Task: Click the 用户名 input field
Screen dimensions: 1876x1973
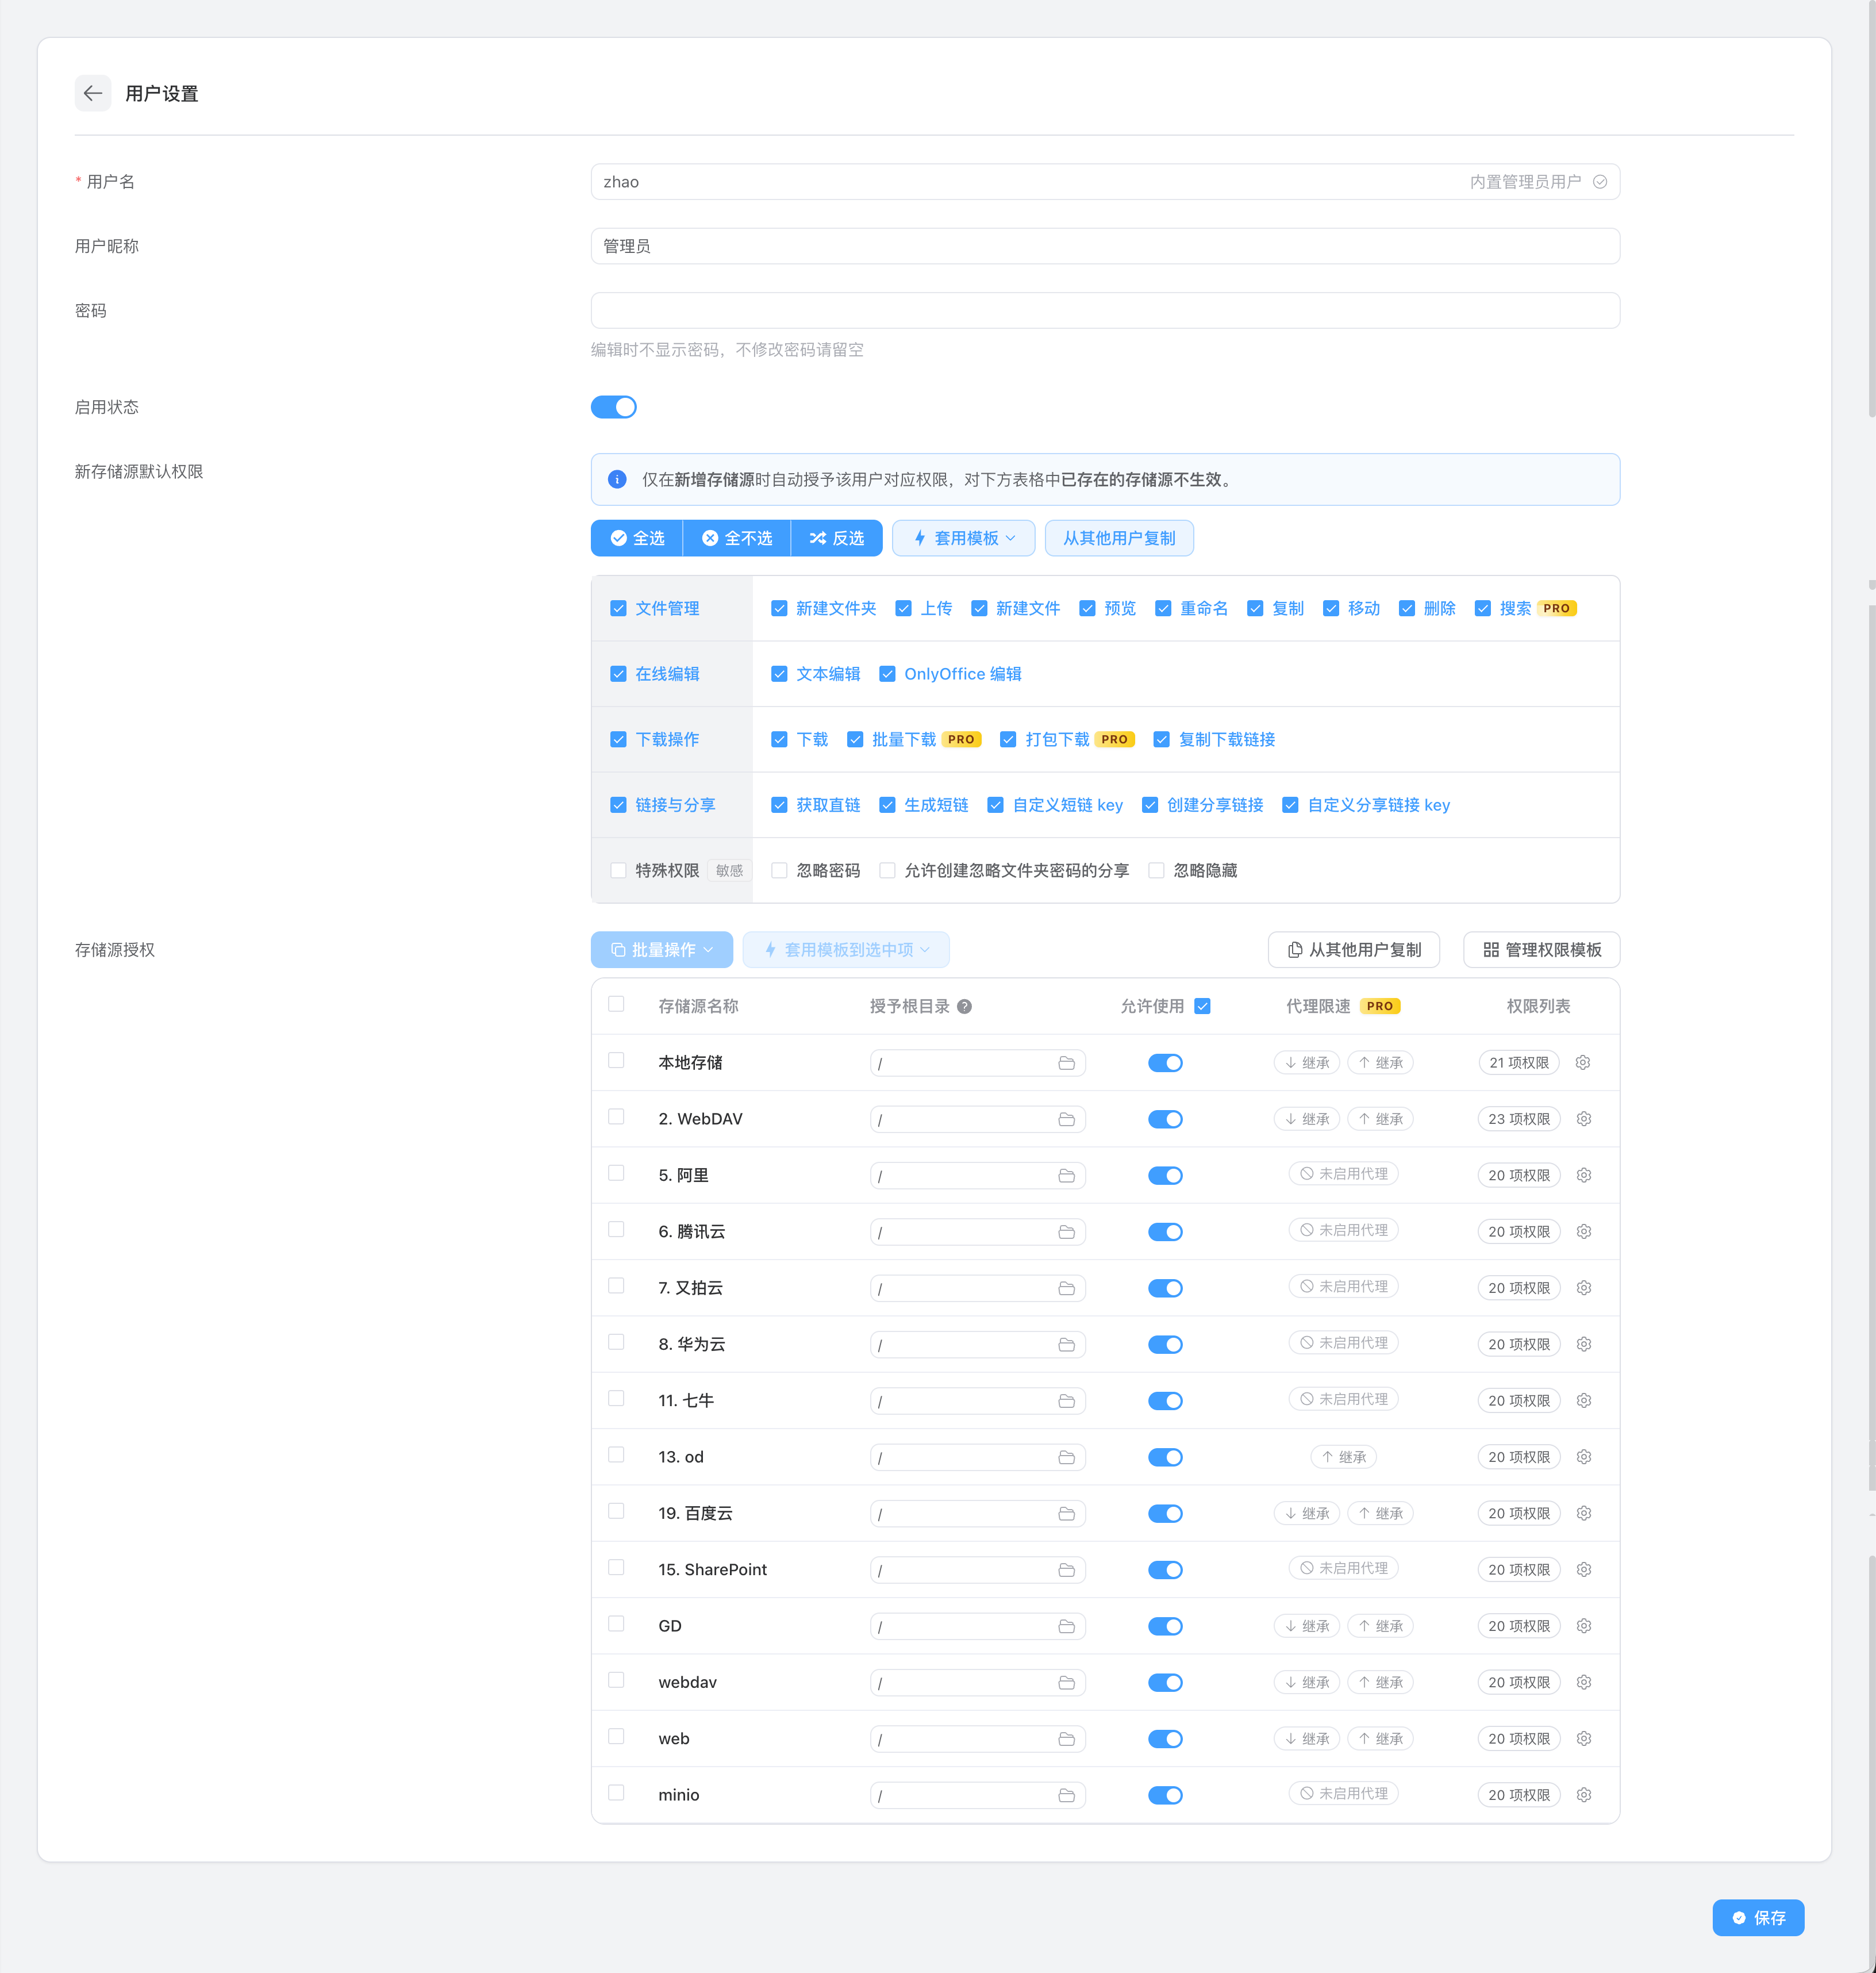Action: (1105, 182)
